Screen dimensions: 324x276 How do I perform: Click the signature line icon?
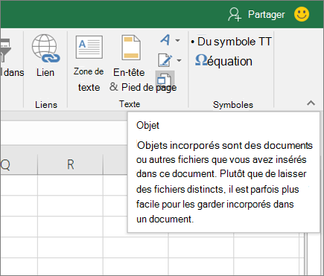tap(165, 60)
